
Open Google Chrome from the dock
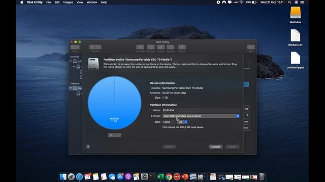pos(169,177)
